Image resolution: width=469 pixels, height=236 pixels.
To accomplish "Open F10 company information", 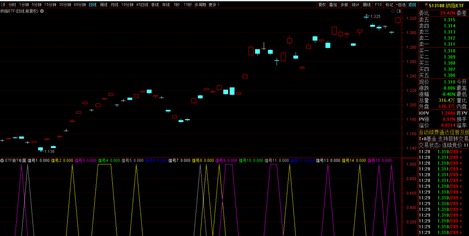I will coord(378,5).
